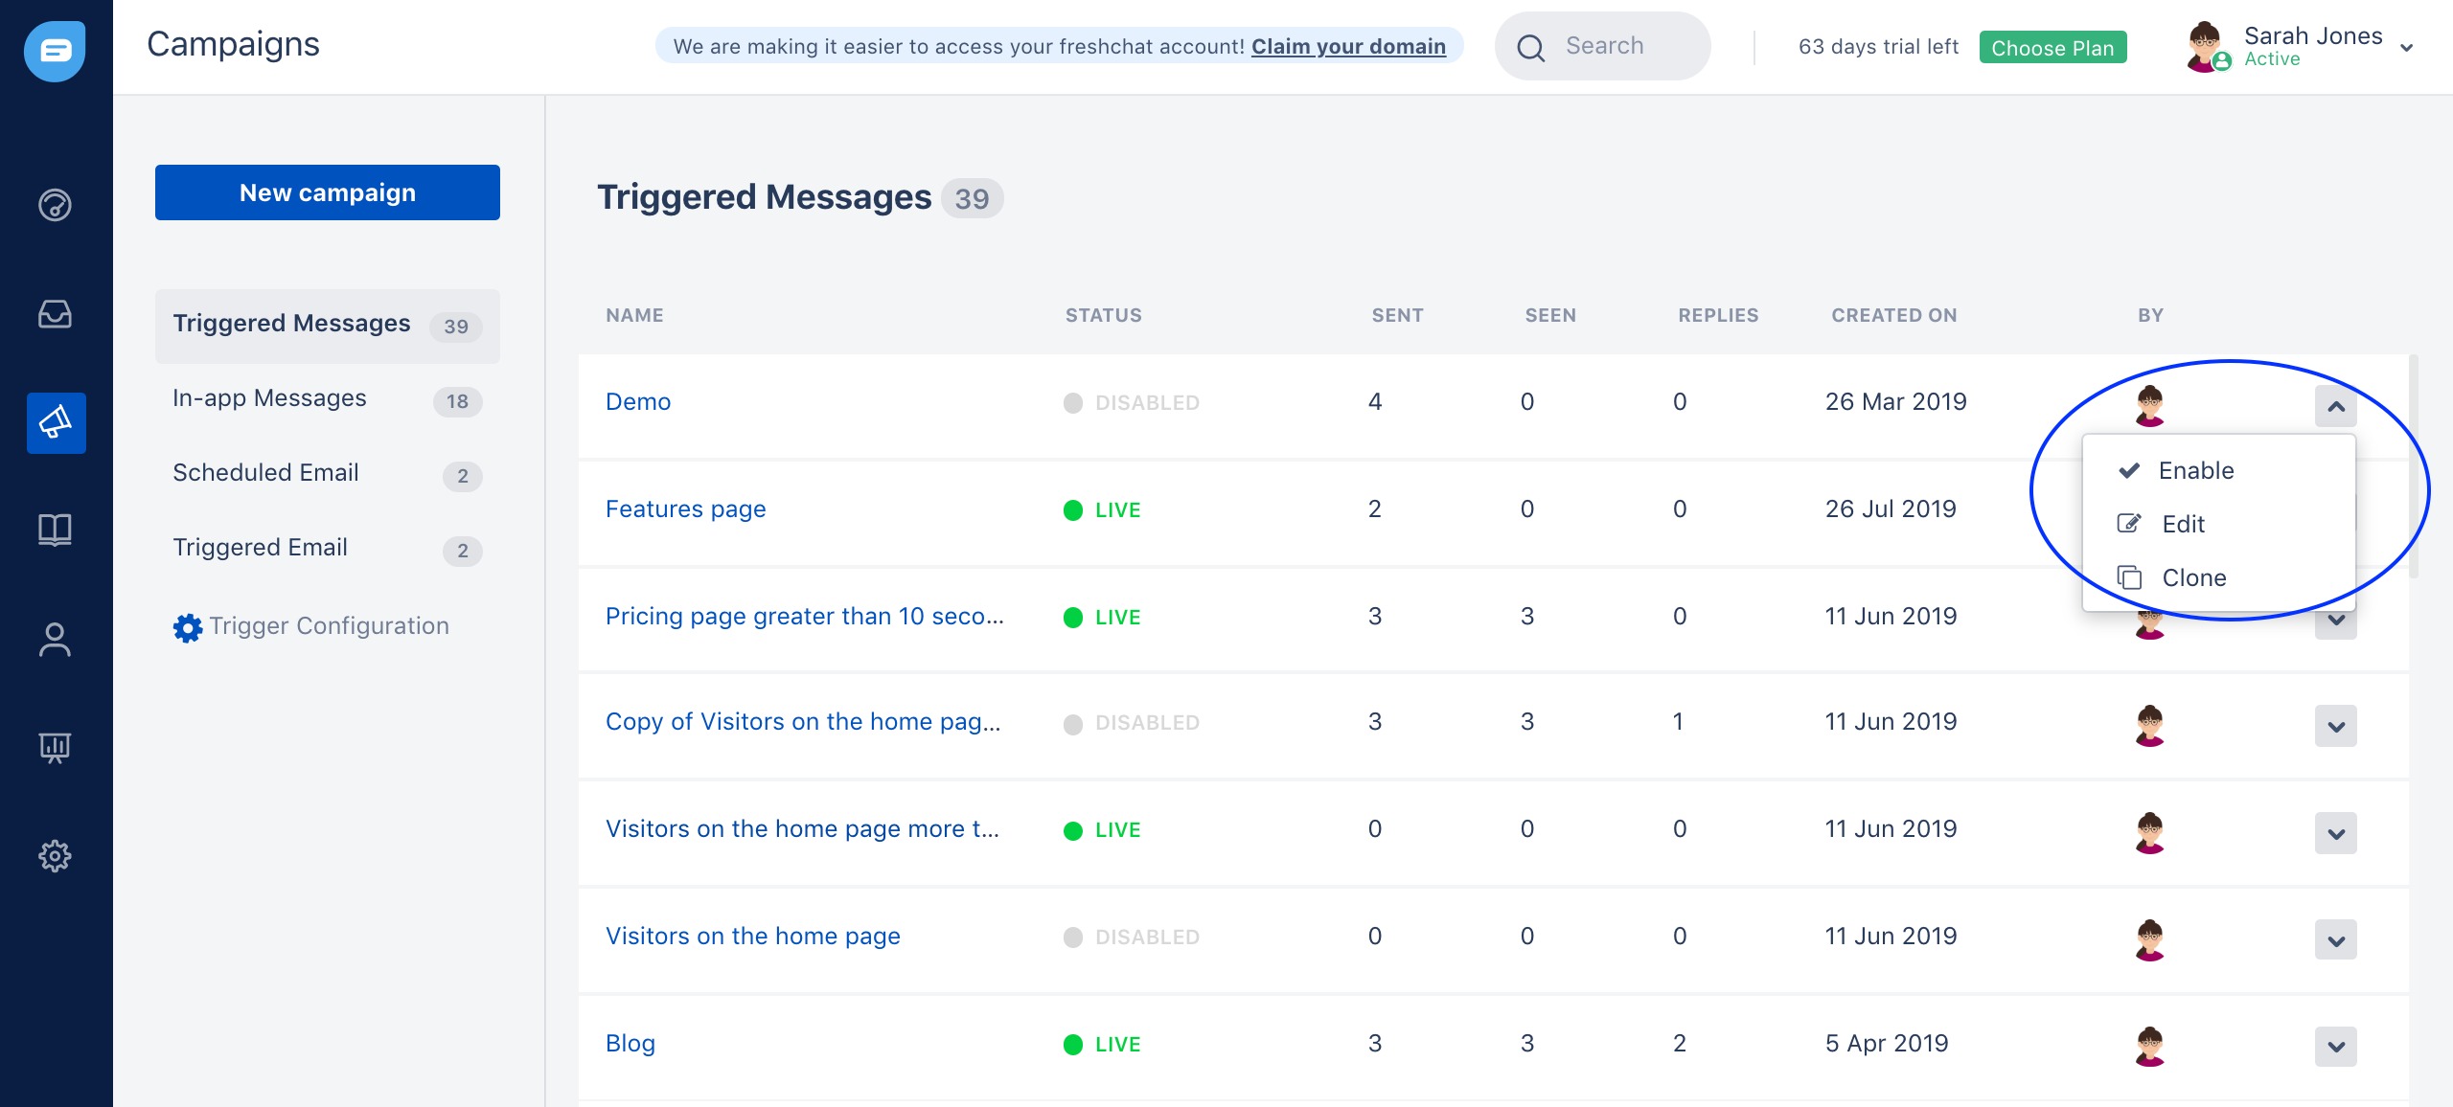Click the 26 Mar 2019 created date

(1896, 402)
